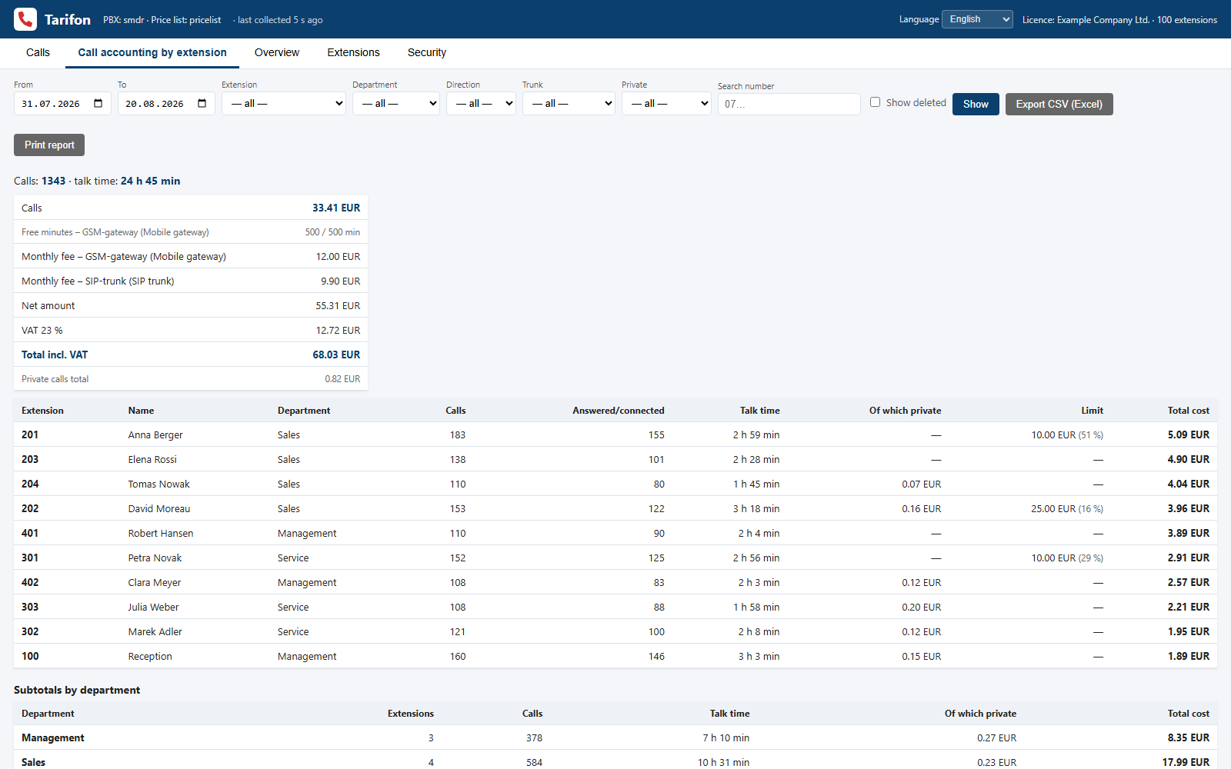The width and height of the screenshot is (1231, 769).
Task: Click the name Anna Berger
Action: [155, 434]
